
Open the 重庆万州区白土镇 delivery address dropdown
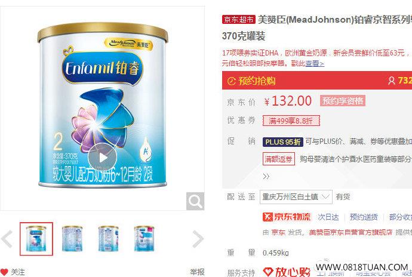[296, 197]
